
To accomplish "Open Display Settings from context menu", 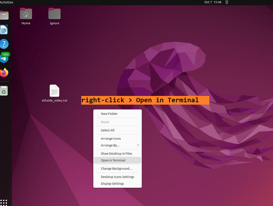I will click(112, 184).
